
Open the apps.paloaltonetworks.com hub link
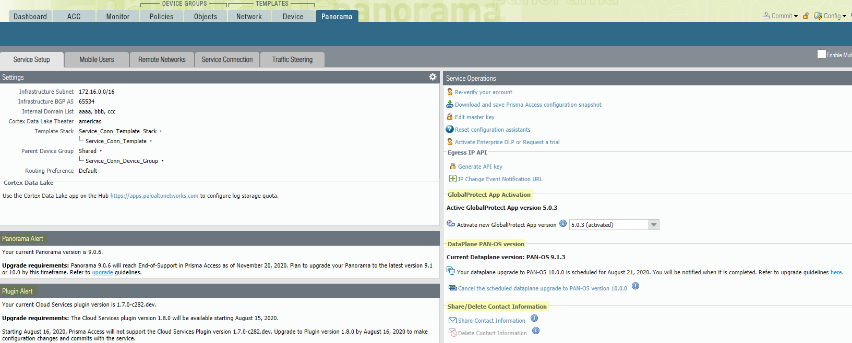pos(154,196)
